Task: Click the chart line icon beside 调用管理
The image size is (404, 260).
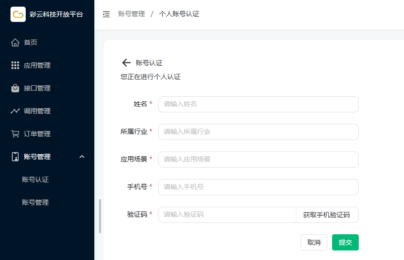Action: click(x=15, y=111)
